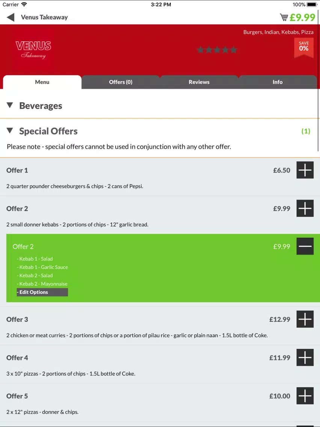Click Burgers, Indian, Kebabs, Pizza cuisine text

(278, 32)
